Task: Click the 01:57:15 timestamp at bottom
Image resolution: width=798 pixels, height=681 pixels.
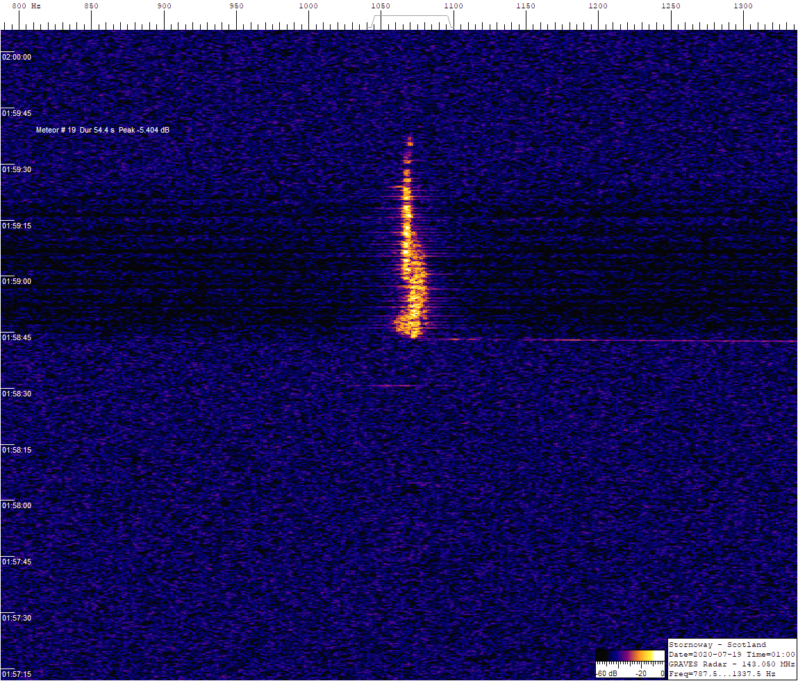Action: click(x=17, y=674)
